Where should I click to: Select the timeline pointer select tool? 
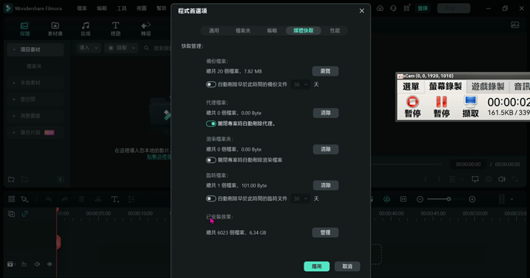point(25,199)
